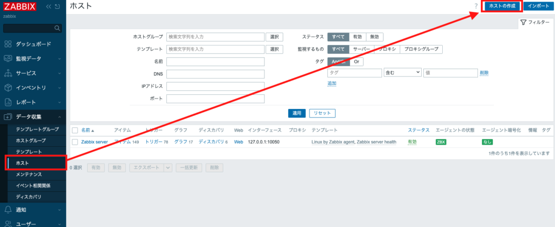555x227 pixels.
Task: Click the 削除 link beside tag value
Action: pos(484,73)
